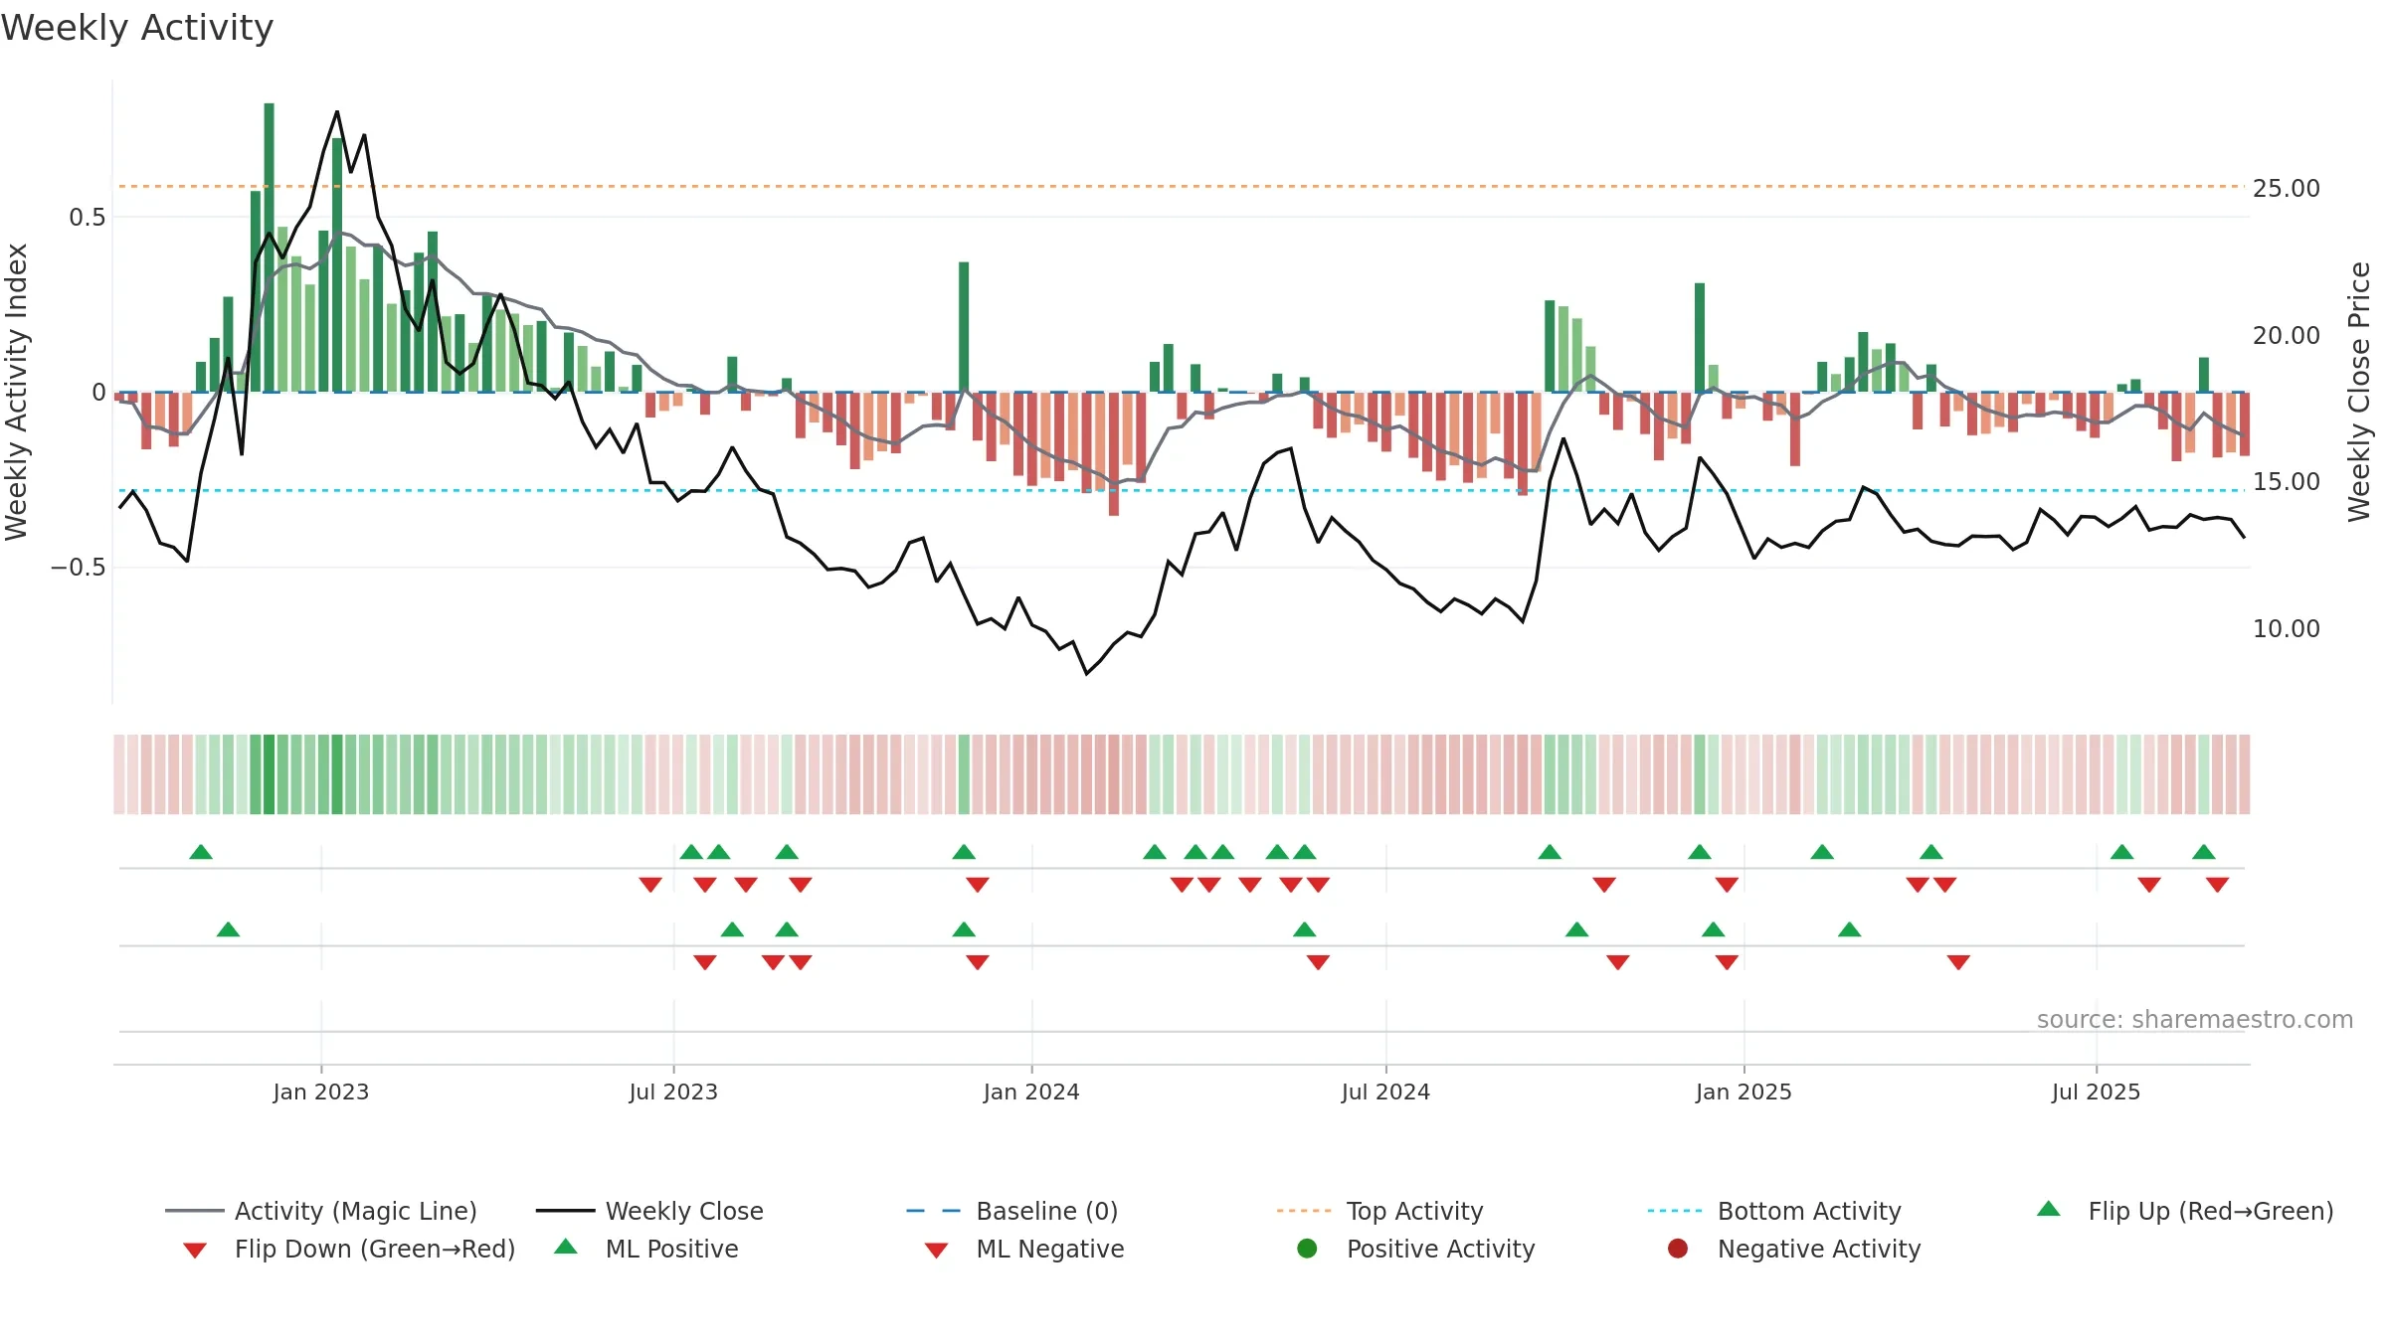This screenshot has height=1342, width=2387.
Task: Click the tallest green activity bar
Action: (269, 248)
